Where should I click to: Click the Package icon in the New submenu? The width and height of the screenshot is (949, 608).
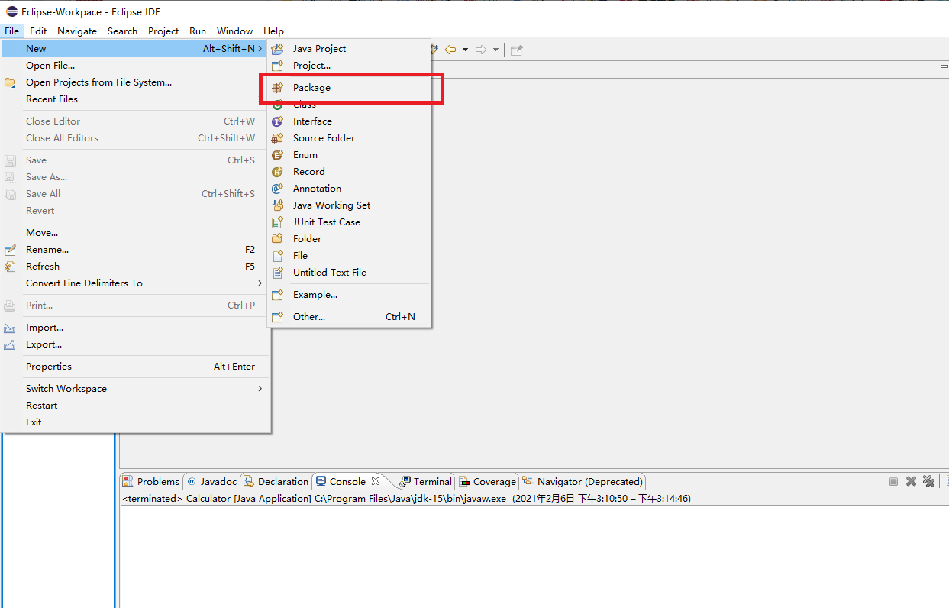(278, 88)
